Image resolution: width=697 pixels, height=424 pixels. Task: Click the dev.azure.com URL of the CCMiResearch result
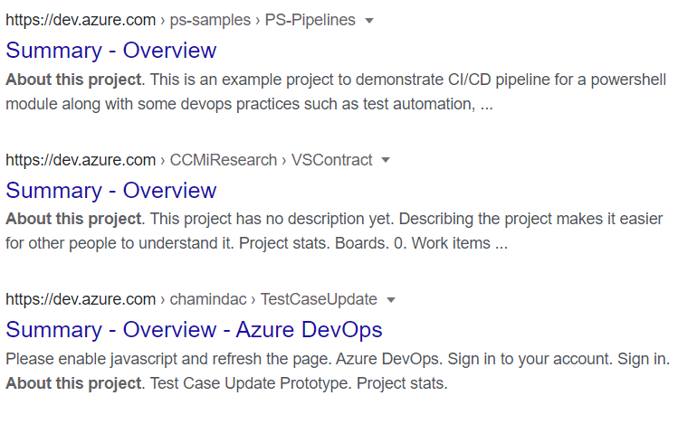tap(81, 160)
